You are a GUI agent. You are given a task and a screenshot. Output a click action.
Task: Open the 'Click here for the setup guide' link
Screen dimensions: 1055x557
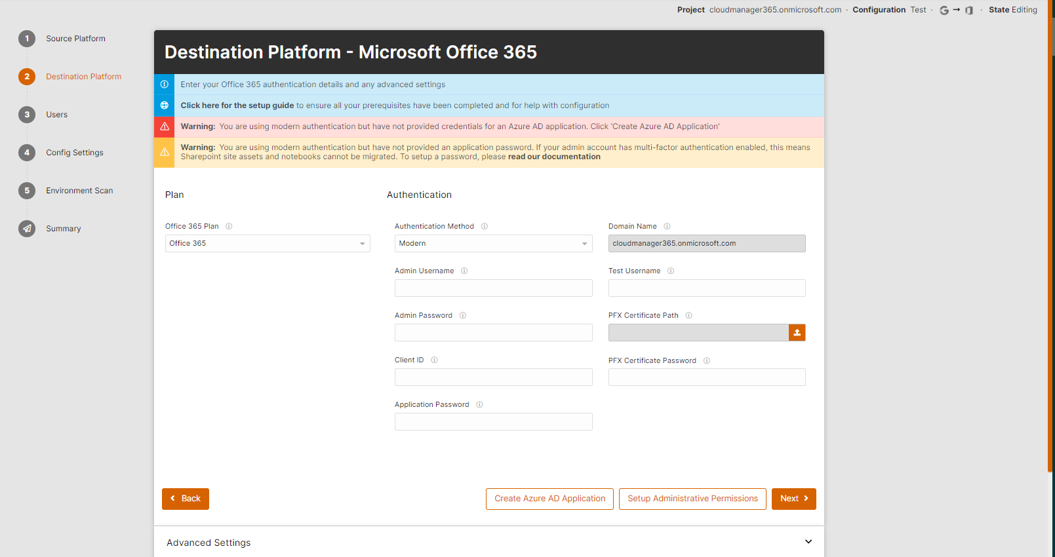237,106
